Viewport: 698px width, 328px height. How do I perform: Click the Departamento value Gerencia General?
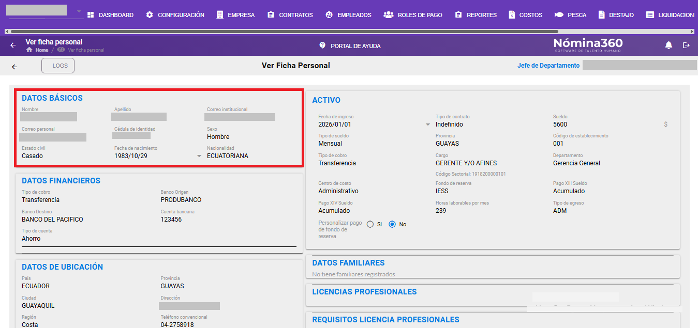coord(576,163)
